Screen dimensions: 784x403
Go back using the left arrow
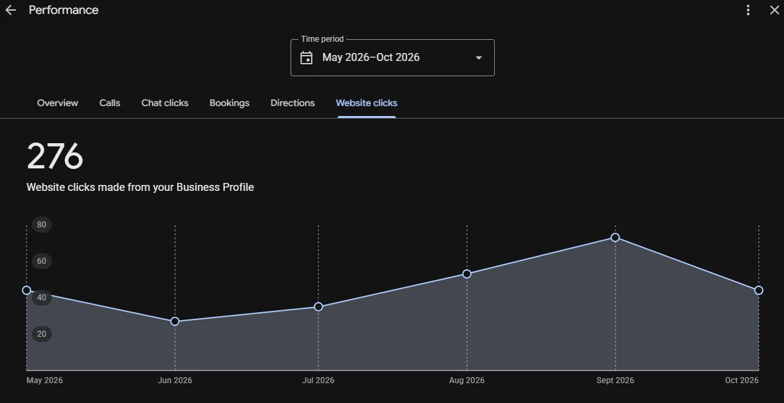11,10
